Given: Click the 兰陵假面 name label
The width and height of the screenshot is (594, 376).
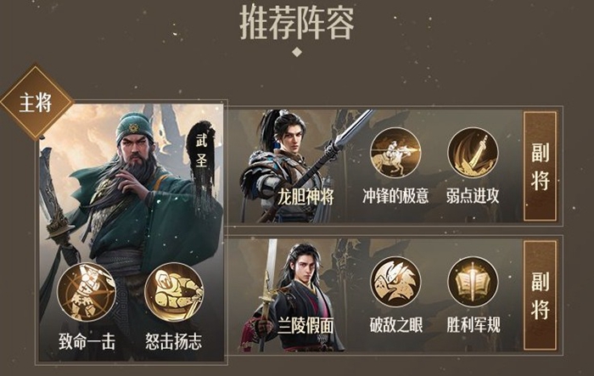Looking at the screenshot, I should (305, 326).
